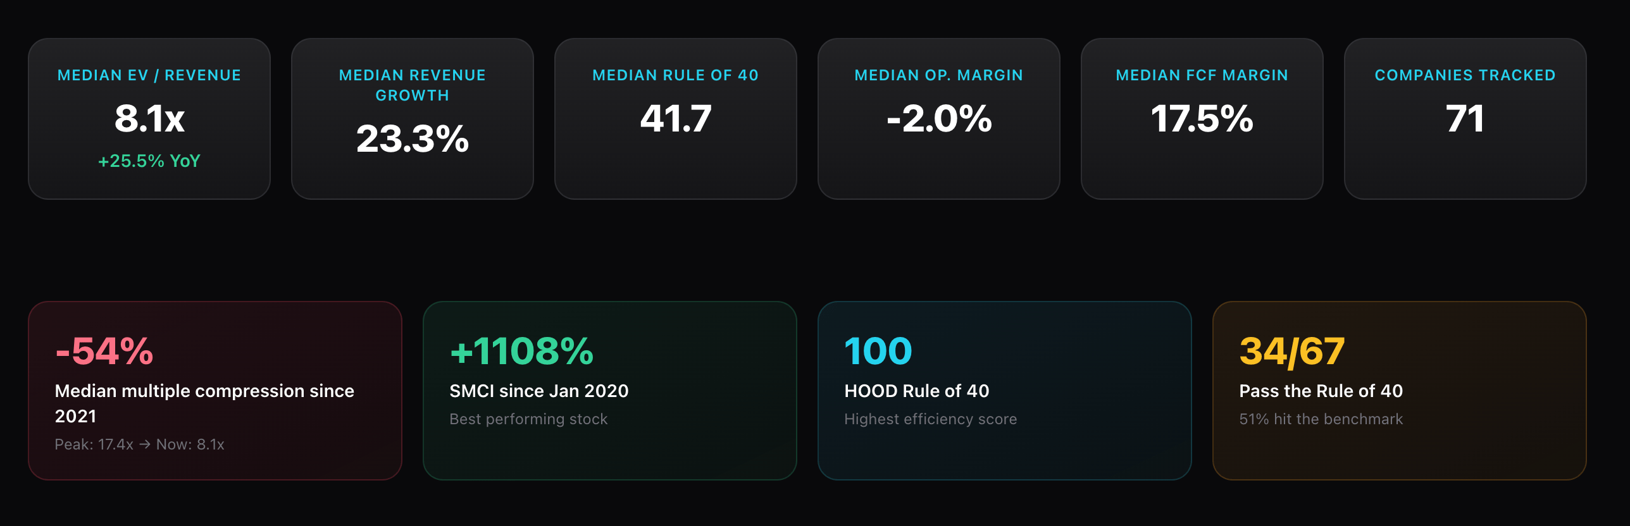Select the 17.5% FCF margin figure

coord(1202,118)
